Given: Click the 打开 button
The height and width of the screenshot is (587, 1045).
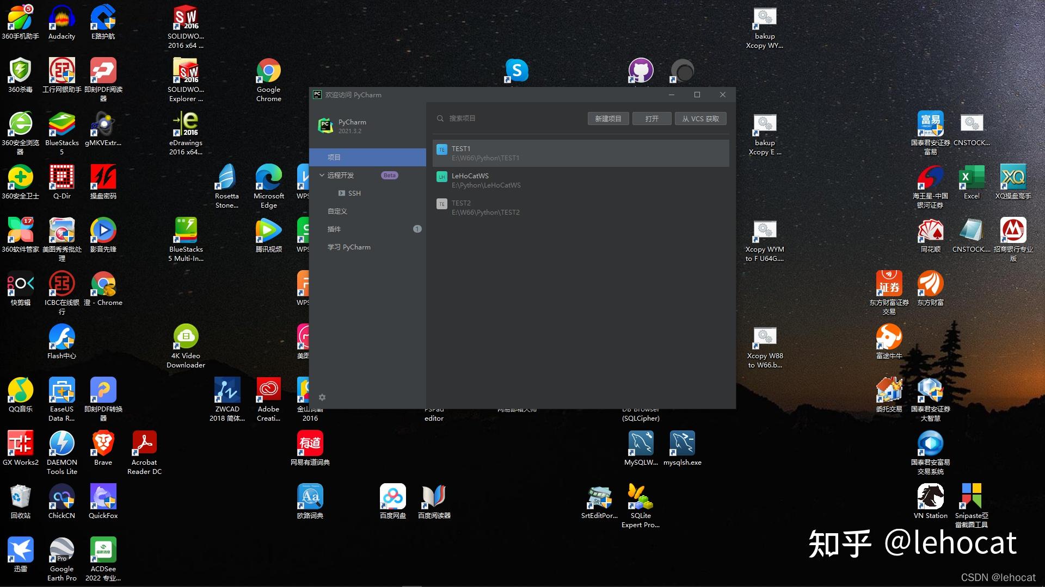Looking at the screenshot, I should point(651,118).
